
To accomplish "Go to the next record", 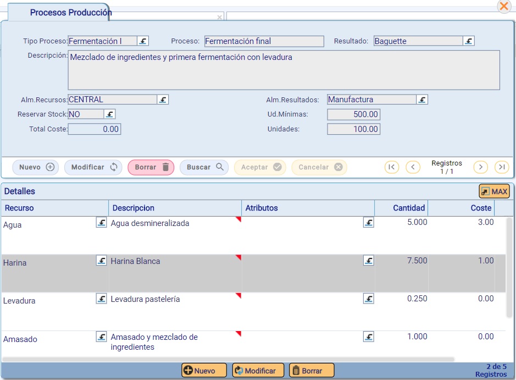I will coord(480,167).
